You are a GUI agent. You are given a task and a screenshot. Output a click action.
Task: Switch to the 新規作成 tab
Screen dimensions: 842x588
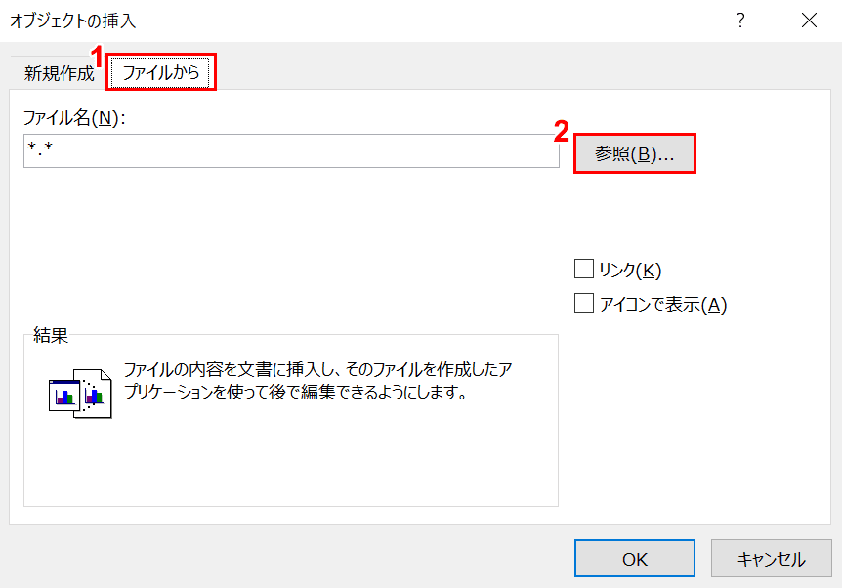pyautogui.click(x=60, y=73)
